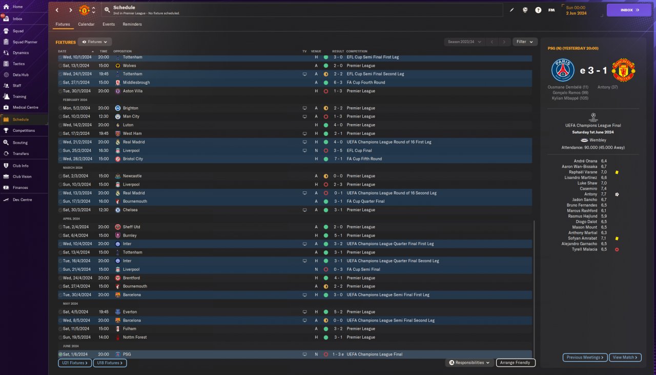Viewport: 656px width, 375px height.
Task: Sort by the Competition column header
Action: click(x=357, y=51)
